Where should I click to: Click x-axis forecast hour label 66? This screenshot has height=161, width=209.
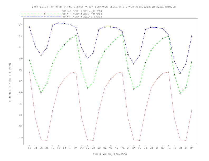(157, 148)
